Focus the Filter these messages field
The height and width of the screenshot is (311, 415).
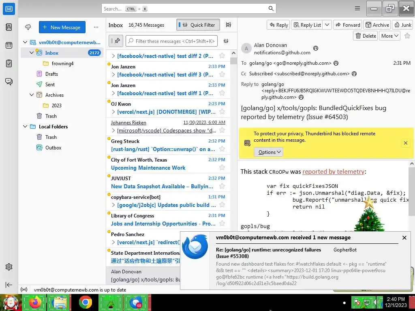click(x=171, y=41)
